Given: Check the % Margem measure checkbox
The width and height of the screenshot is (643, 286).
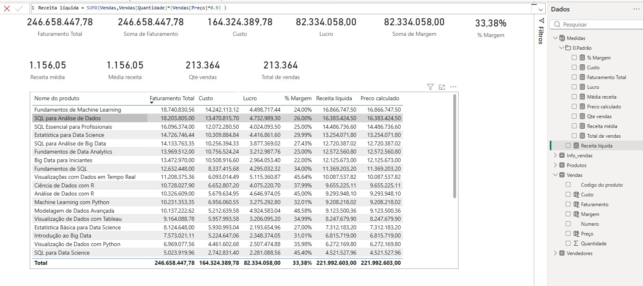Looking at the screenshot, I should coord(574,57).
